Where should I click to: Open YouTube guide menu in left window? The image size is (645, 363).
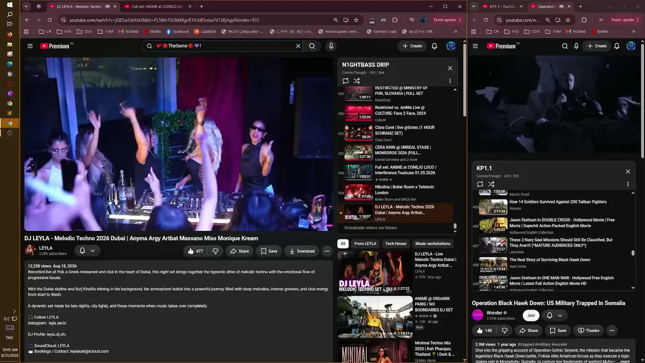pyautogui.click(x=30, y=46)
